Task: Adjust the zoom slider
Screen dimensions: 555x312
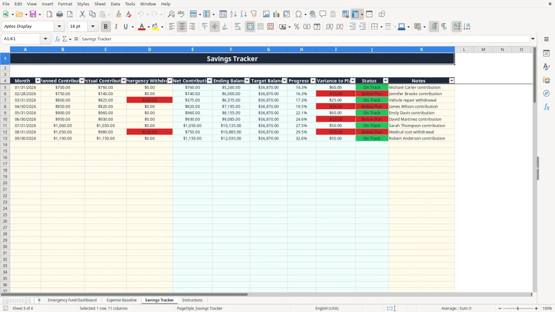Action: pos(518,308)
